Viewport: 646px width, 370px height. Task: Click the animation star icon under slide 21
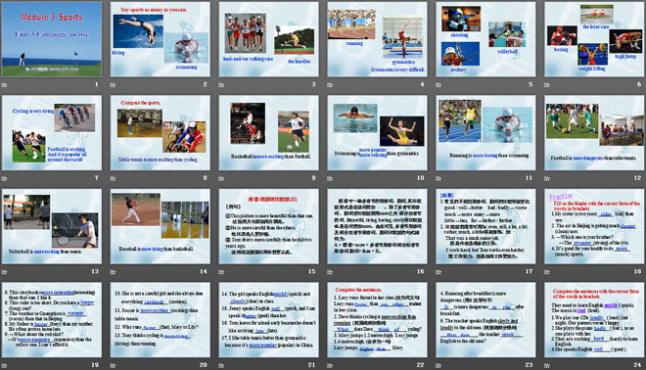click(221, 365)
